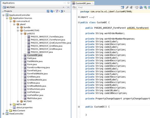
Task: Click in the Find input field
Action: [x=98, y=7]
